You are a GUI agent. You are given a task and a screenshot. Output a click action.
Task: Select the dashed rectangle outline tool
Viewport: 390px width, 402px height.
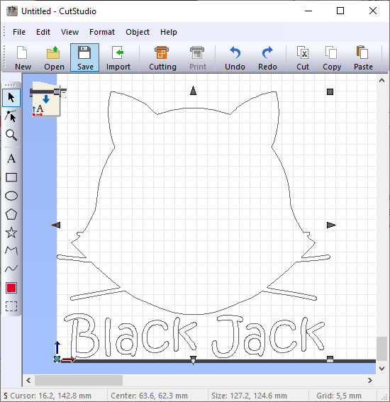[x=11, y=306]
